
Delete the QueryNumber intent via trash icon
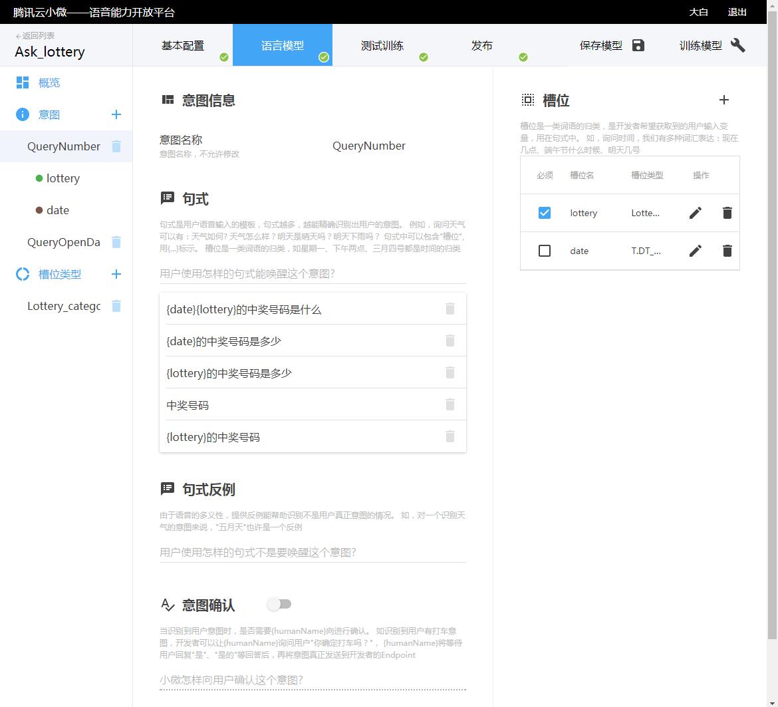116,146
